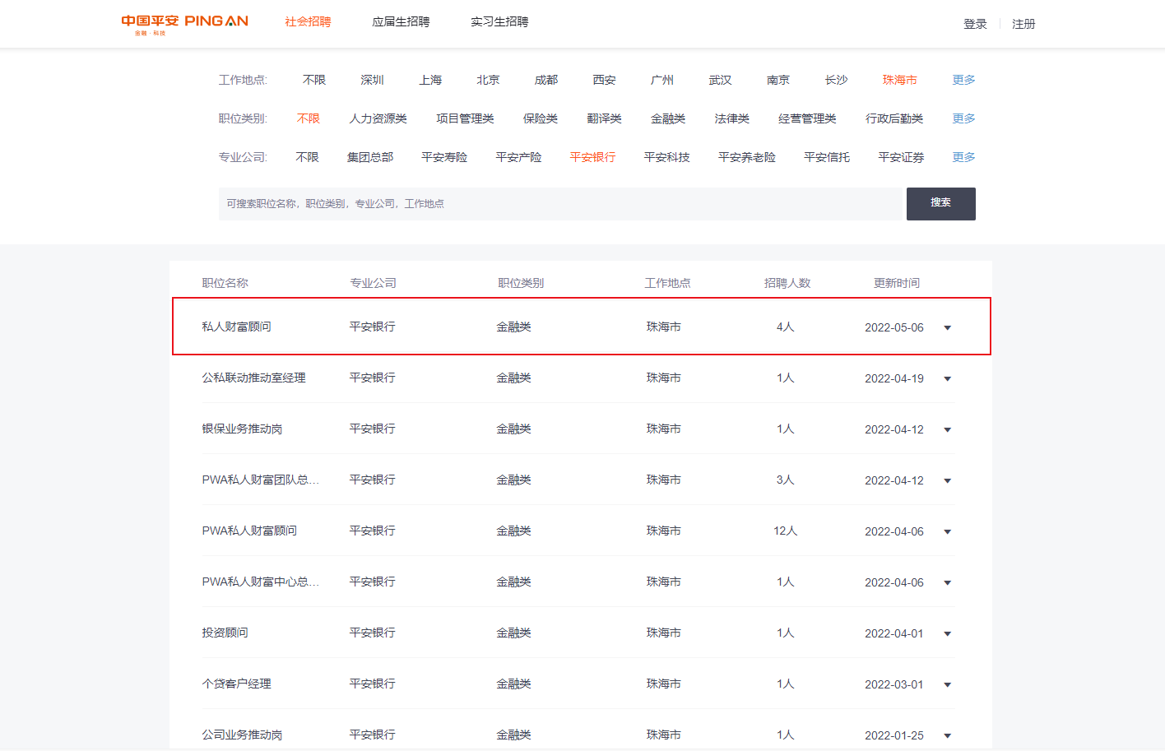Image resolution: width=1165 pixels, height=751 pixels.
Task: Filter location by 上海
Action: pyautogui.click(x=430, y=80)
